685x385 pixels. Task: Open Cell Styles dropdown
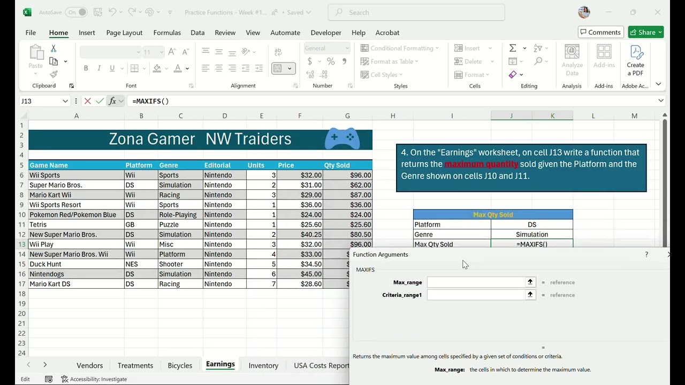click(382, 75)
